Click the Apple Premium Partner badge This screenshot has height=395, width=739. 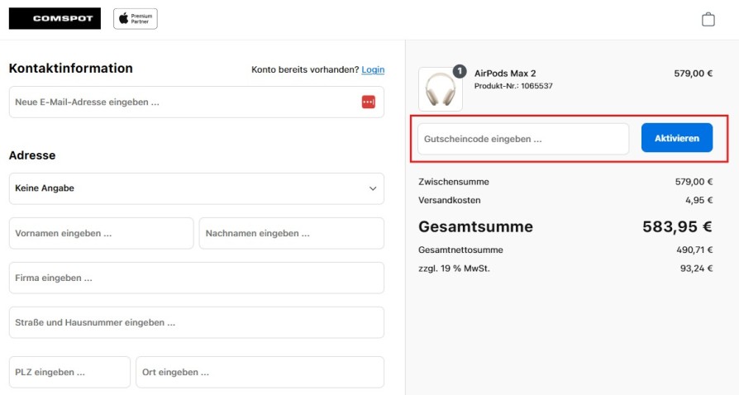coord(136,19)
